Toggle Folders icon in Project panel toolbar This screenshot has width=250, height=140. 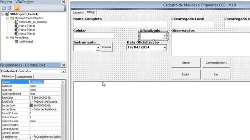click(16, 8)
